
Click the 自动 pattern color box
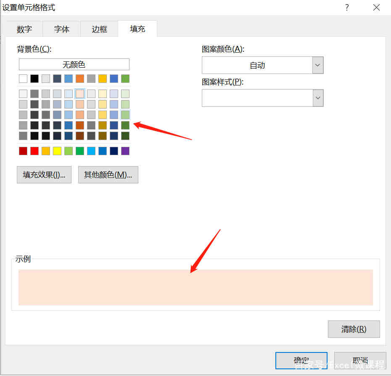tap(257, 65)
